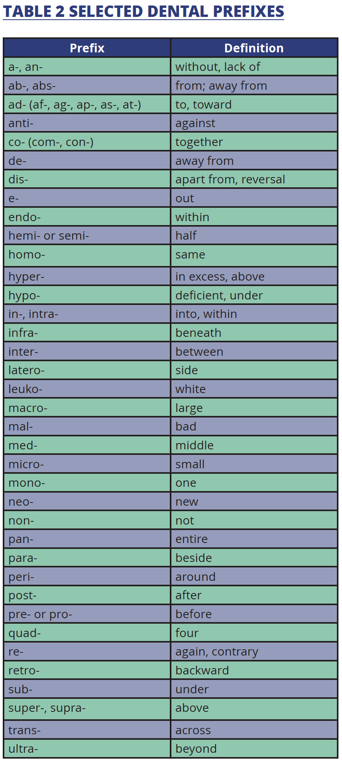Click the 'in excess, above' definition cell
Image resolution: width=342 pixels, height=761 pixels.
click(254, 277)
